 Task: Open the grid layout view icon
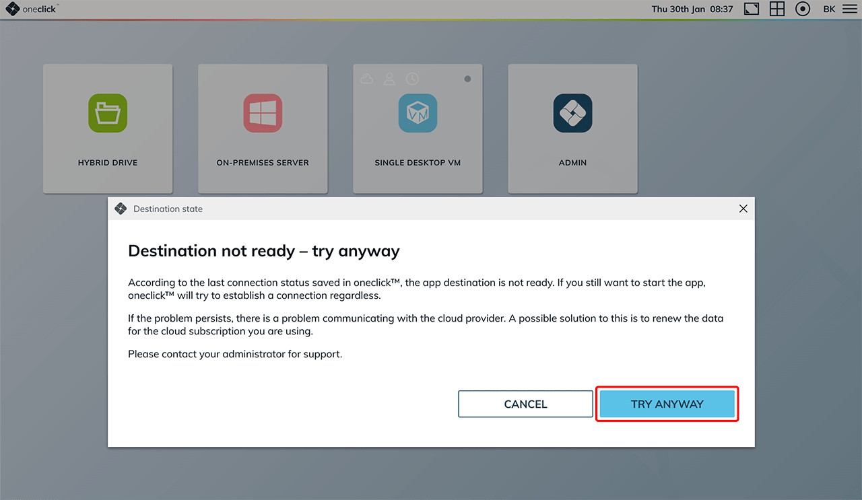point(777,9)
